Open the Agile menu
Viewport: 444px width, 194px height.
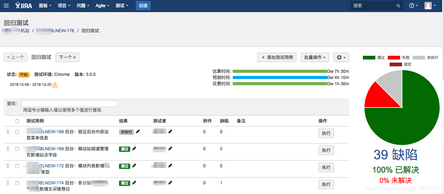coord(103,6)
